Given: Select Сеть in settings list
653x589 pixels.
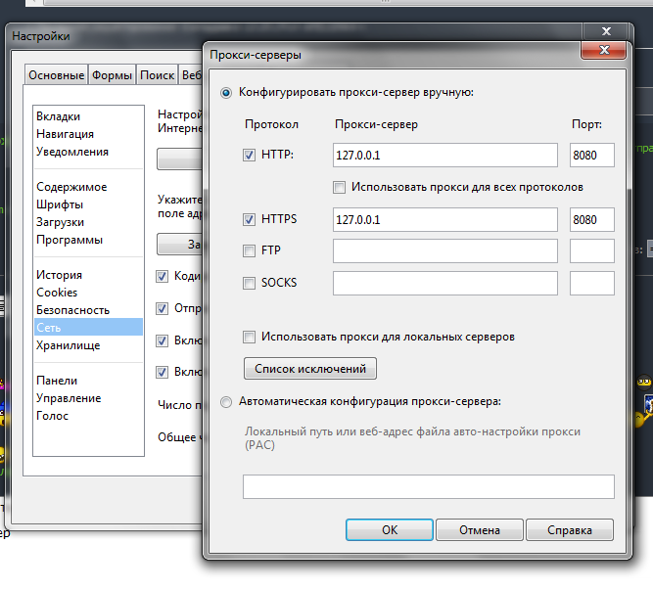Looking at the screenshot, I should tap(88, 327).
